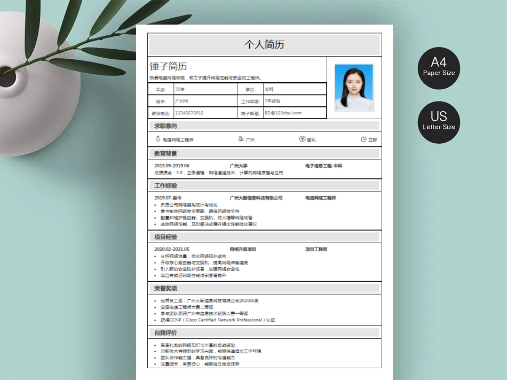
Task: Click the 学历 label cell
Action: click(250, 89)
